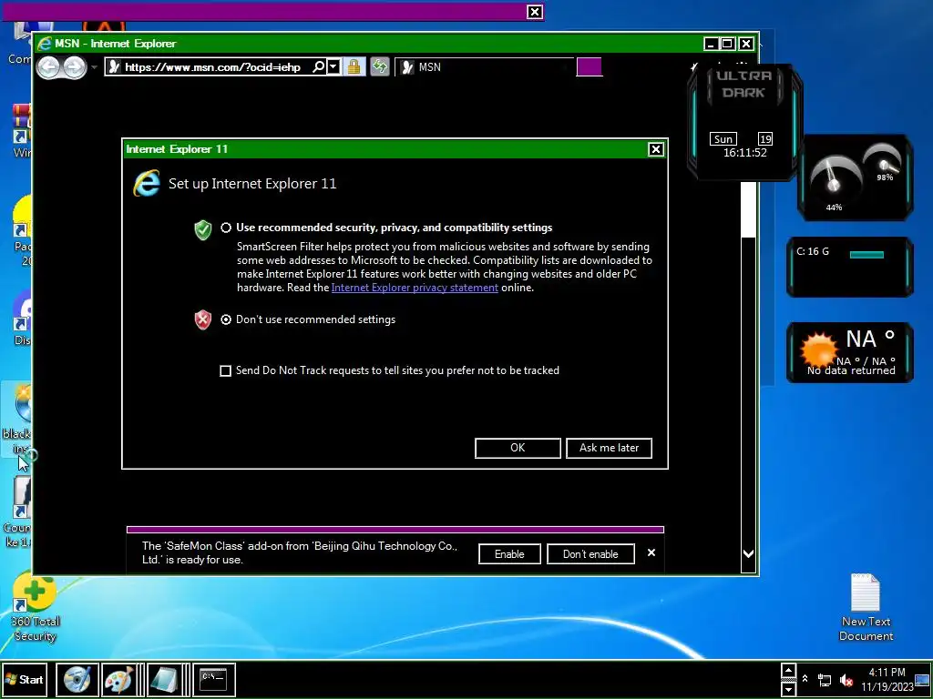The height and width of the screenshot is (699, 933).
Task: Click the Show desktop button
Action: pos(923,680)
